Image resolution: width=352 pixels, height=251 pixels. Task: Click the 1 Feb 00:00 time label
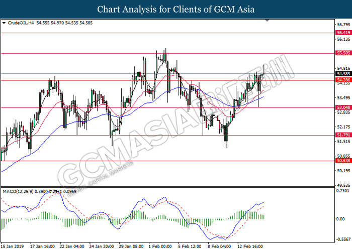tap(160, 246)
